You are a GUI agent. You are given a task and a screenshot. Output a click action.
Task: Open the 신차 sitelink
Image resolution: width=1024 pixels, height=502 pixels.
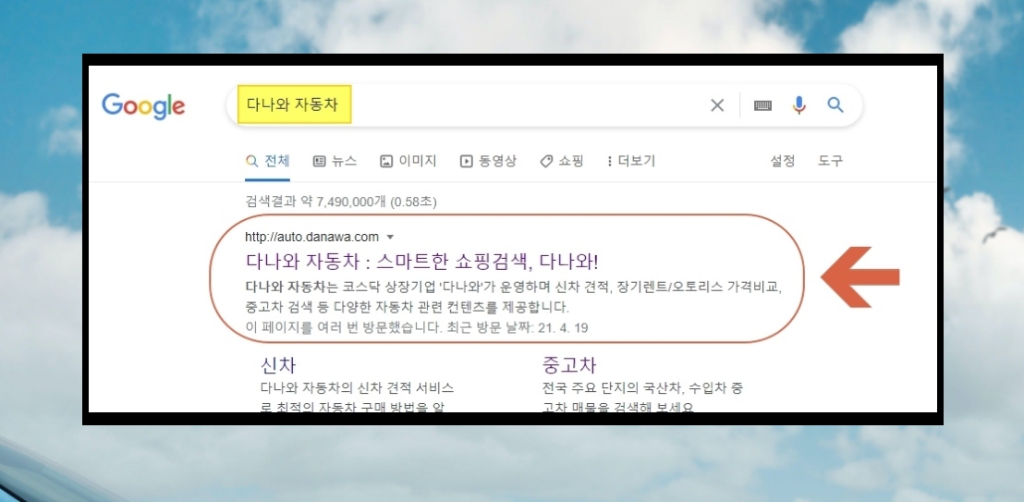[x=278, y=365]
